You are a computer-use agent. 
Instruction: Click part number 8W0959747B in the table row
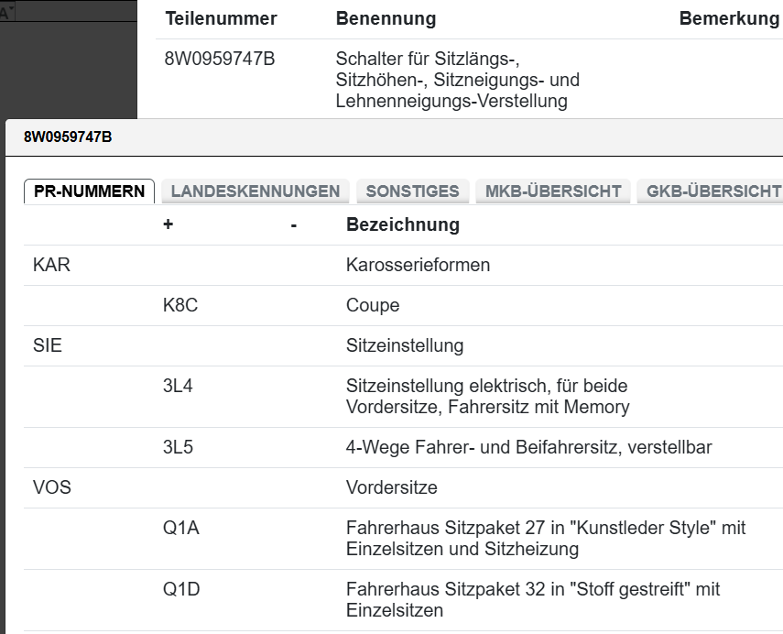pyautogui.click(x=220, y=60)
